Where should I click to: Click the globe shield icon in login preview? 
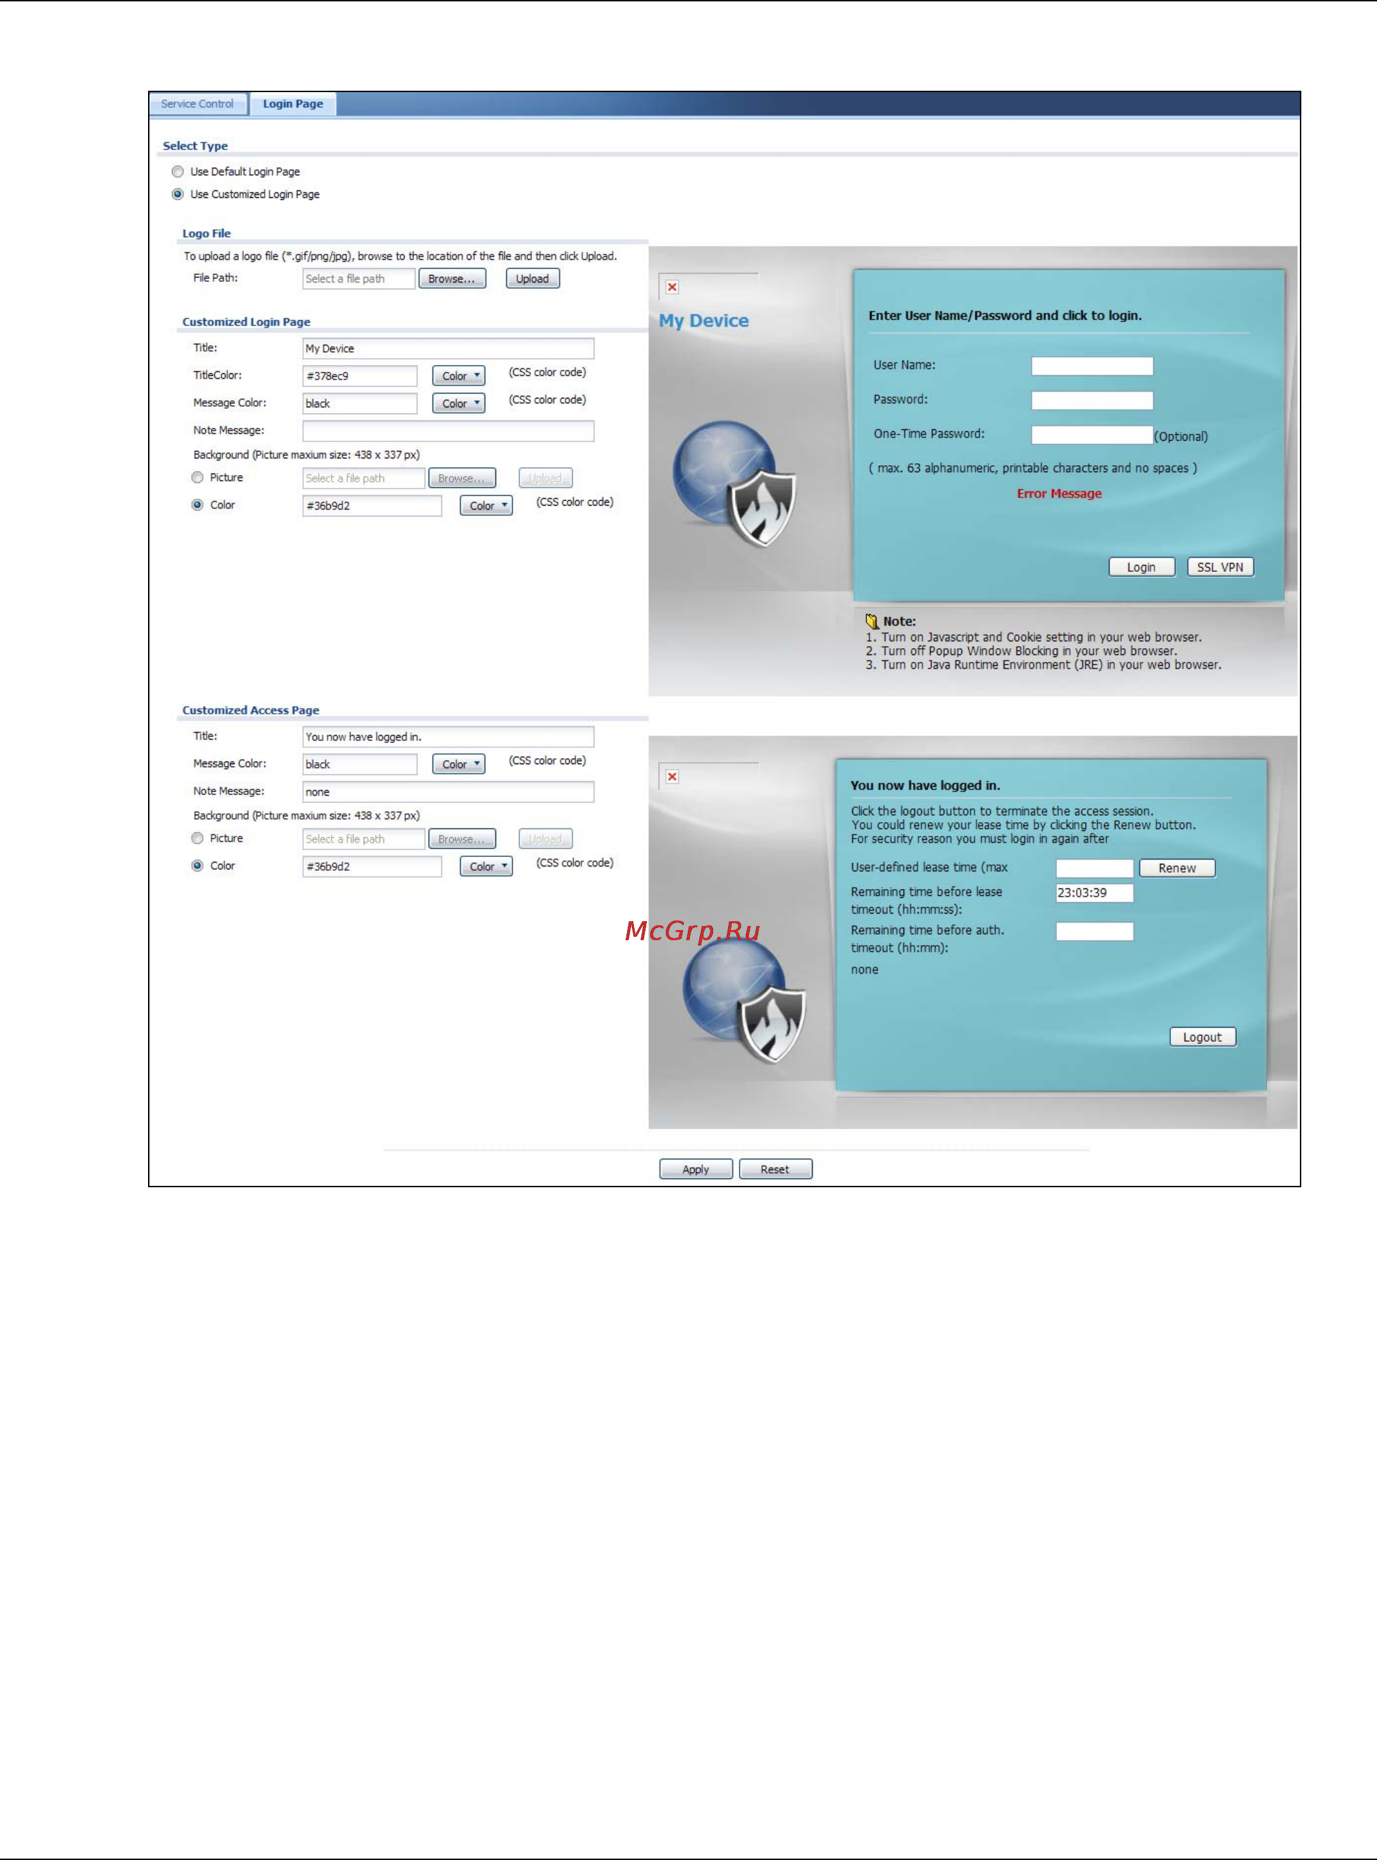pos(735,483)
